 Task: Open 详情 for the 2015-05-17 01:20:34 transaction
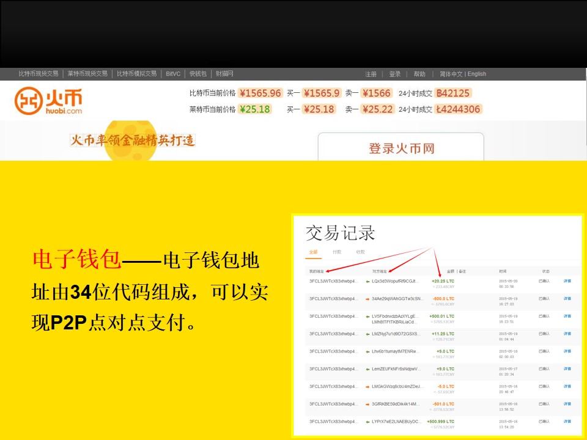tap(567, 369)
